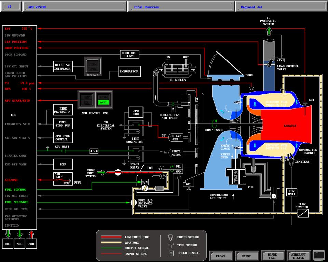Viewport: 328px width, 262px height.
Task: Click the green arrow above DCU
Action: pos(8,234)
